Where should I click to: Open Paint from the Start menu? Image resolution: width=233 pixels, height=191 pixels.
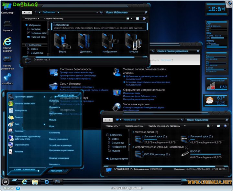coord(17,124)
